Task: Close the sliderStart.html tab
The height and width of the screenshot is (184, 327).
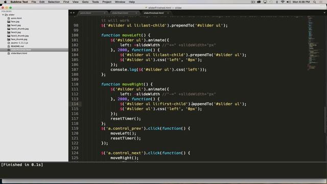Action: (136, 13)
